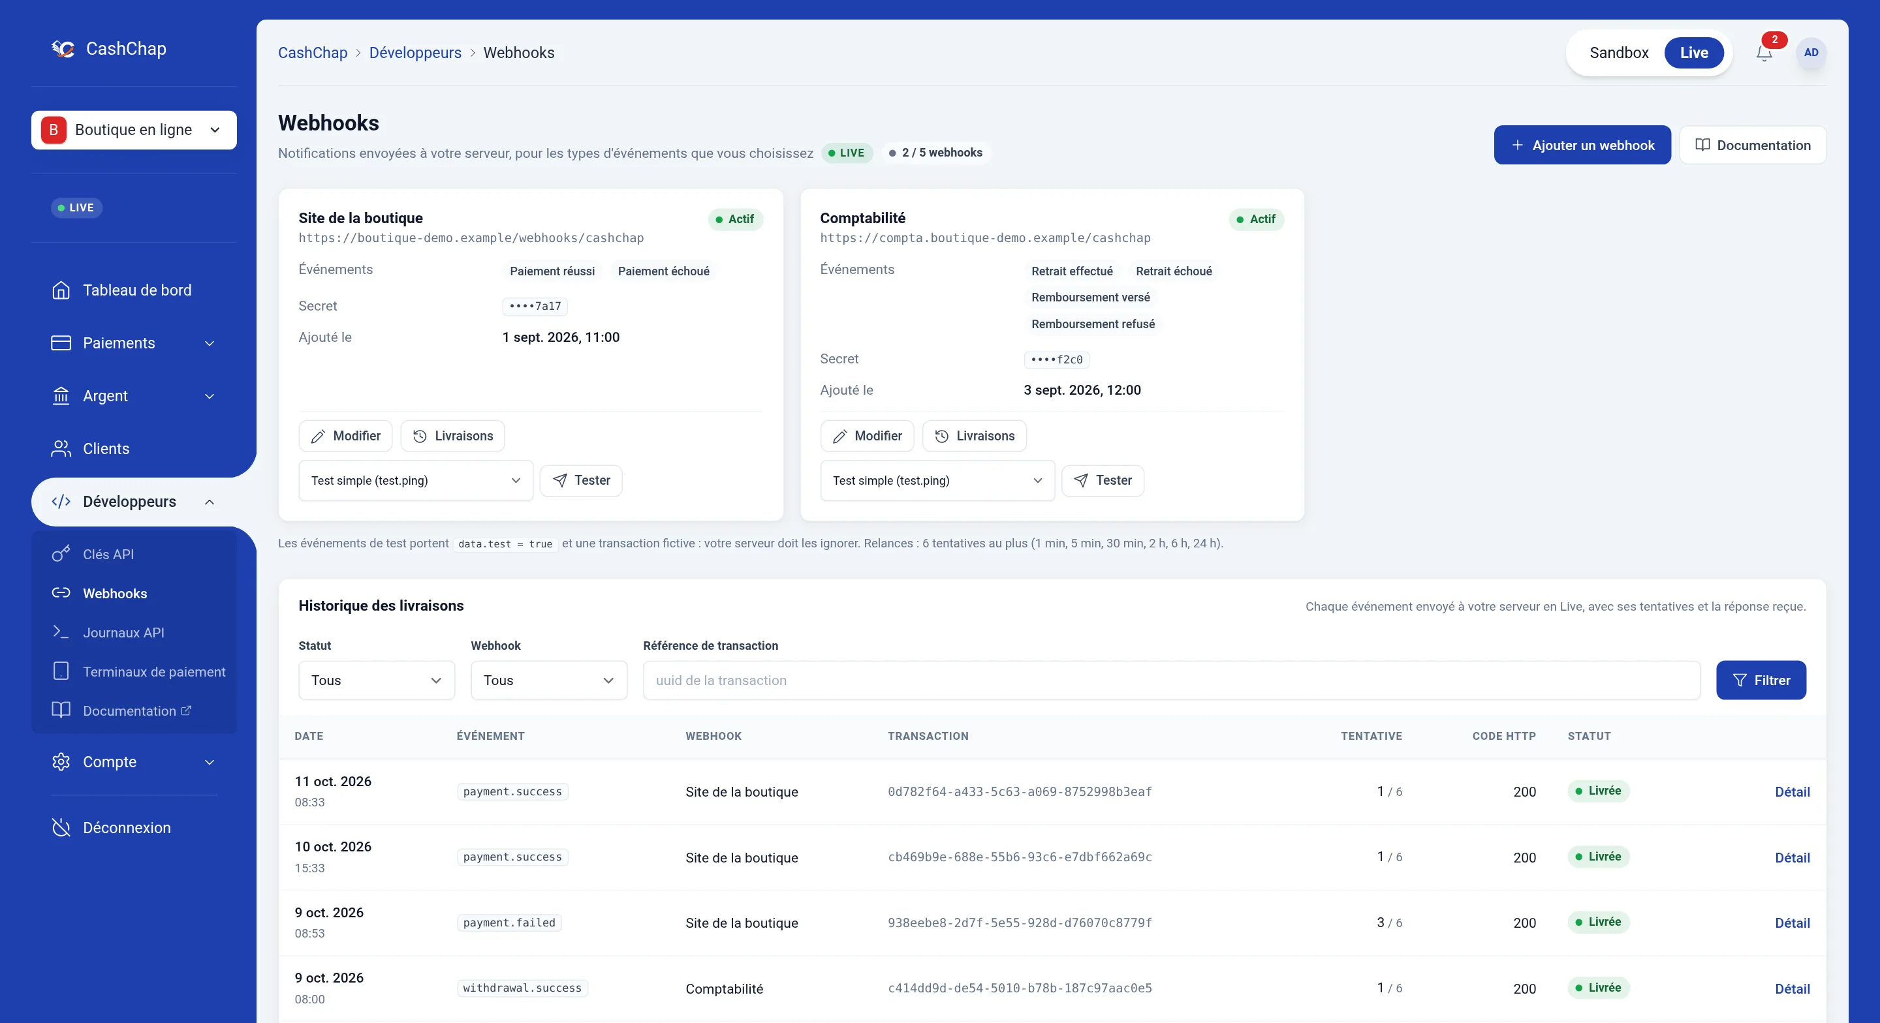Click the Remboursement versé event tag

pos(1090,298)
